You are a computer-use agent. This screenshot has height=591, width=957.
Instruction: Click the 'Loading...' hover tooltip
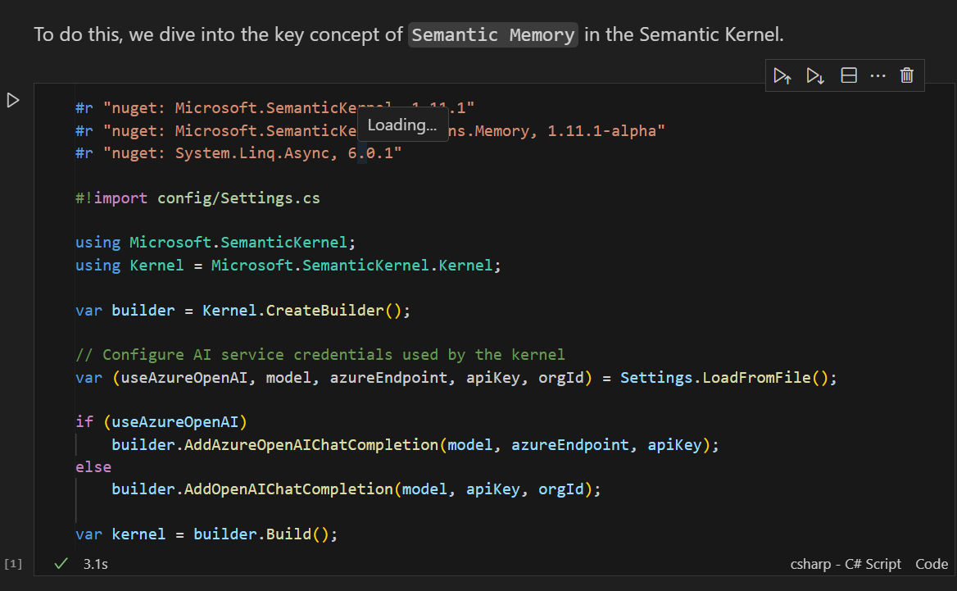[x=402, y=125]
